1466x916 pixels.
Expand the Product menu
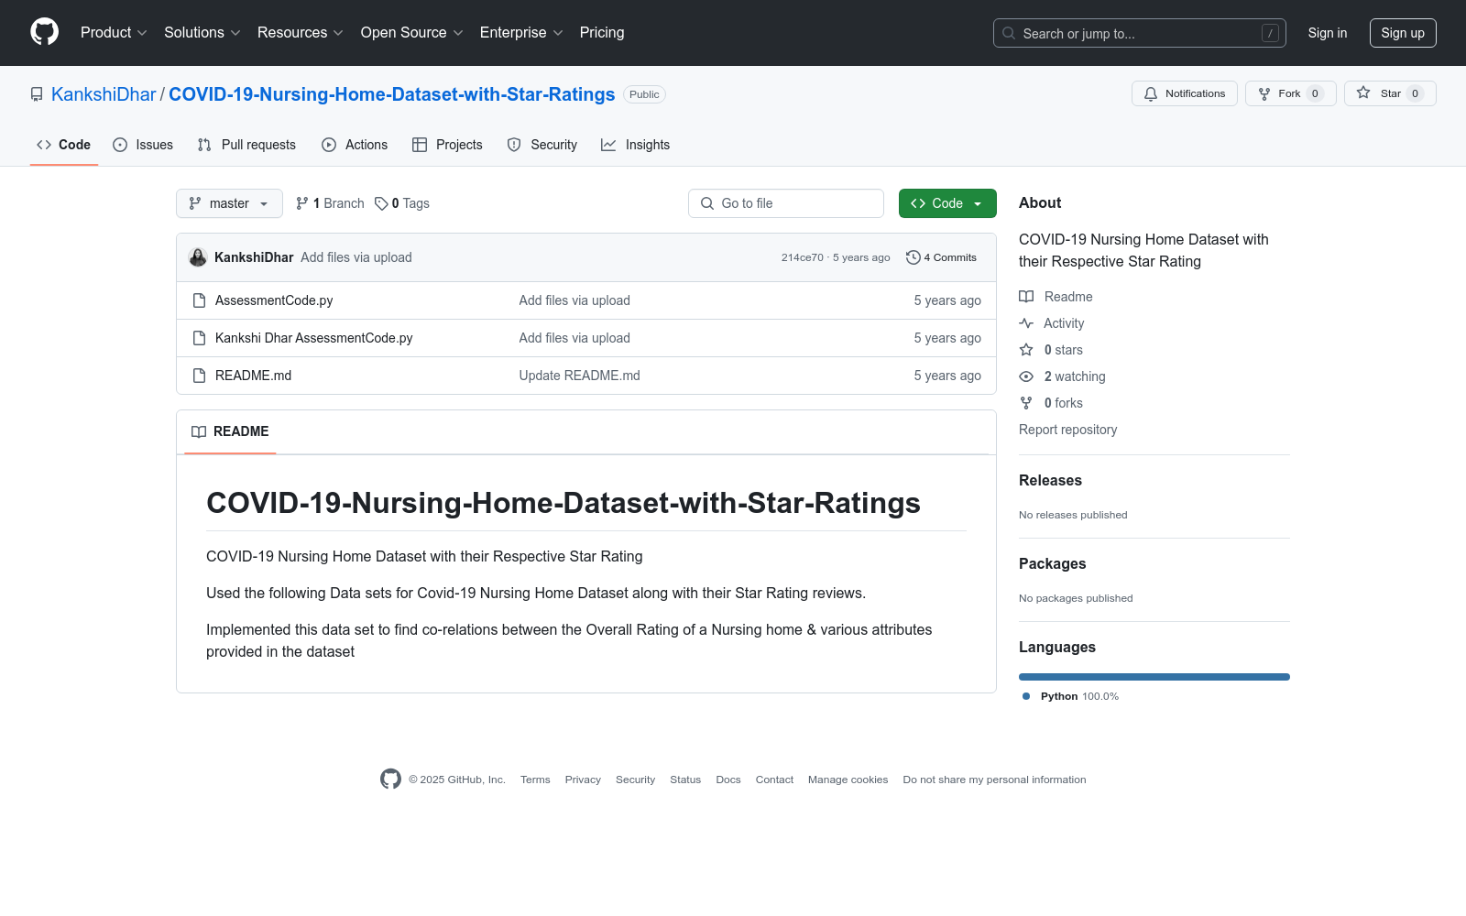click(114, 32)
